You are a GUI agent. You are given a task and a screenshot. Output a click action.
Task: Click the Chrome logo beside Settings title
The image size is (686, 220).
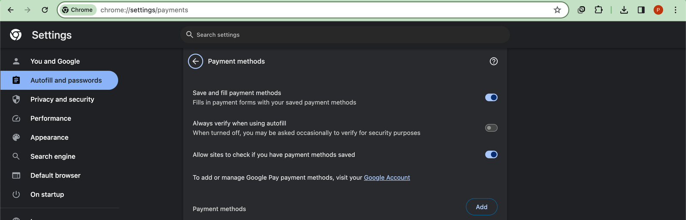16,35
